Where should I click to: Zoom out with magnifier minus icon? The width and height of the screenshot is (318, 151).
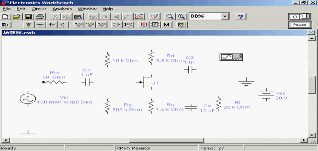coord(170,17)
